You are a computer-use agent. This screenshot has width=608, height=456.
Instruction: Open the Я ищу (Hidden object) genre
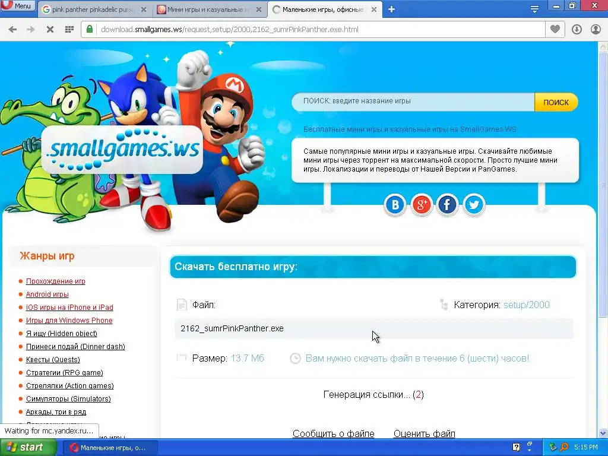tap(62, 334)
